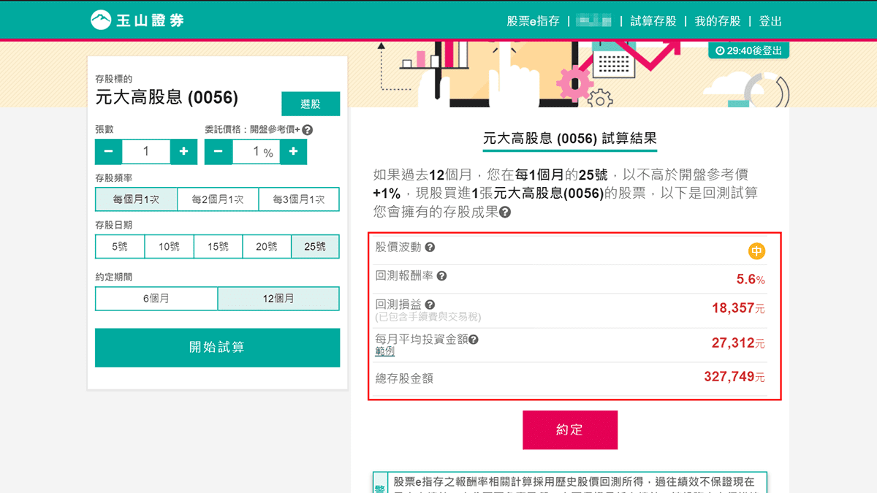The width and height of the screenshot is (877, 493).
Task: Click the help icon beside 回測損益
Action: (x=429, y=306)
